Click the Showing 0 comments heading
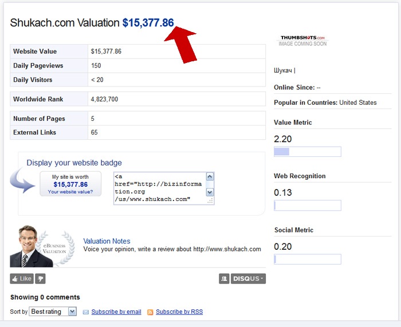 [x=45, y=297]
